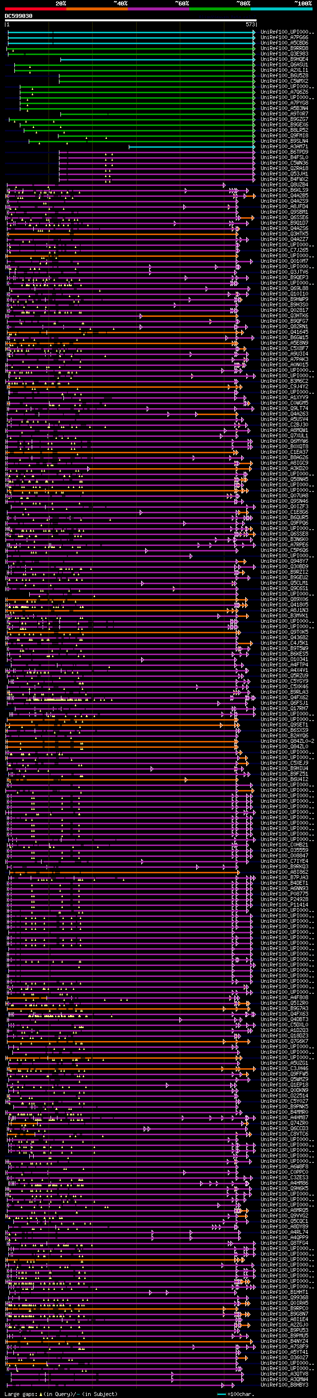Select the label UniRef100_B4FSL0

tap(284, 158)
